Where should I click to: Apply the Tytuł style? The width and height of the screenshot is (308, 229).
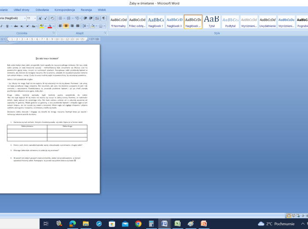tap(212, 22)
